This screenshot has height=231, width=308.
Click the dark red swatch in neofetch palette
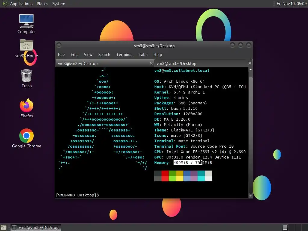165,173
